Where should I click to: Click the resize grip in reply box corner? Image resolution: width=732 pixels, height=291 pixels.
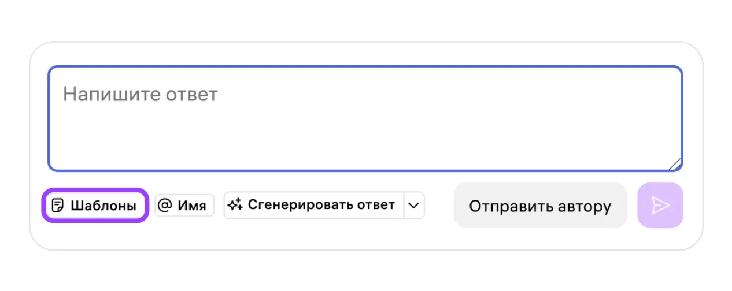(675, 165)
